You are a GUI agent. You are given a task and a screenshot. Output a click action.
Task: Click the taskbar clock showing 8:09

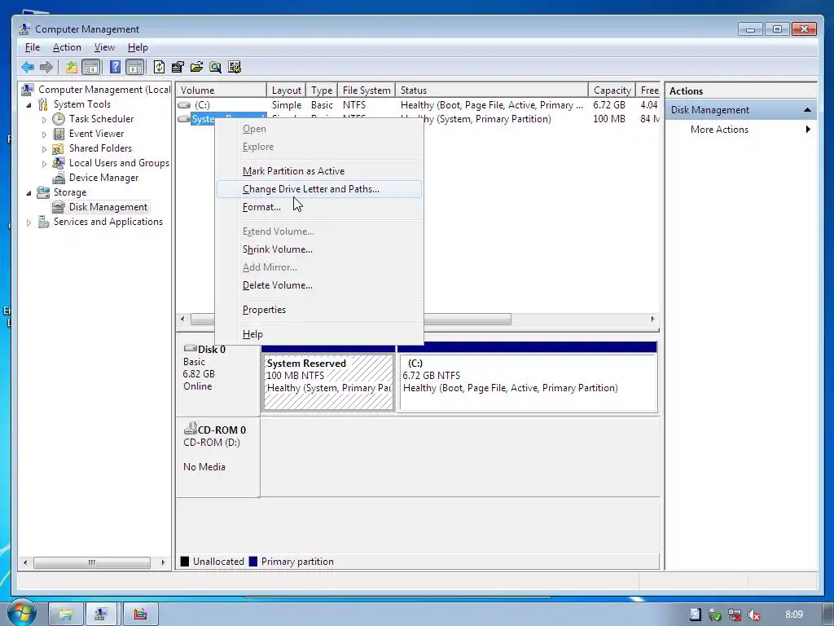[794, 615]
